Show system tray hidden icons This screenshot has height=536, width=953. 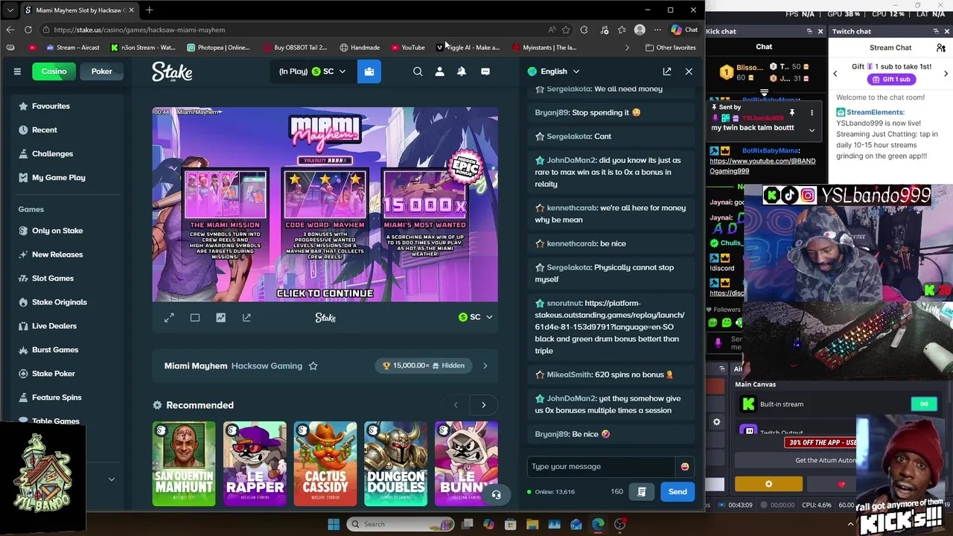pyautogui.click(x=850, y=524)
